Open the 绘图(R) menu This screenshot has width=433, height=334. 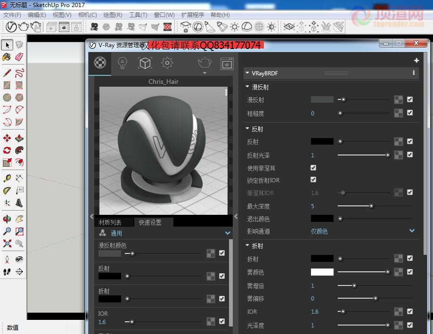(113, 15)
